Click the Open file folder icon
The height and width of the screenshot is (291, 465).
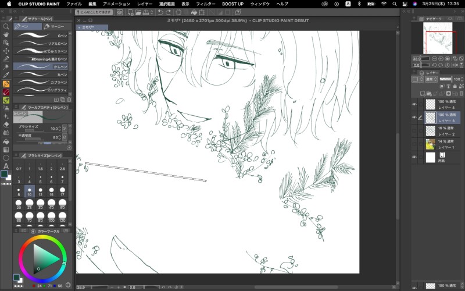click(138, 12)
